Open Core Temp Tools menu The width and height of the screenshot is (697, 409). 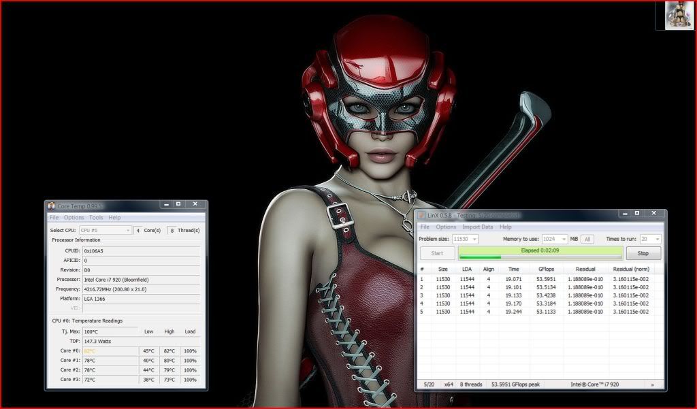click(96, 218)
